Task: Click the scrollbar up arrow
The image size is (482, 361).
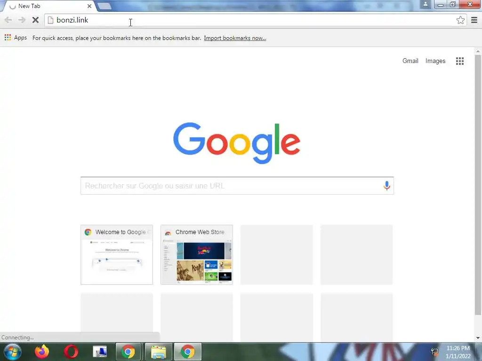Action: pyautogui.click(x=478, y=51)
